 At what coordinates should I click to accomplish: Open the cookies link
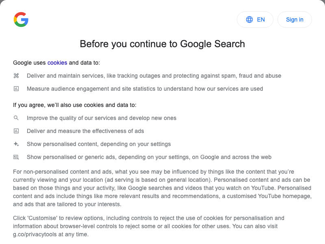[56, 63]
